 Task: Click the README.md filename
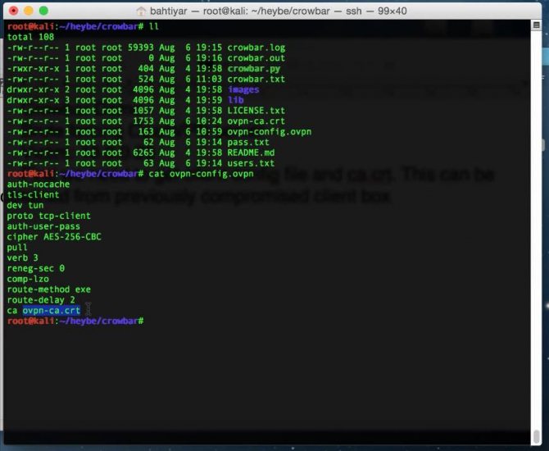coord(252,153)
